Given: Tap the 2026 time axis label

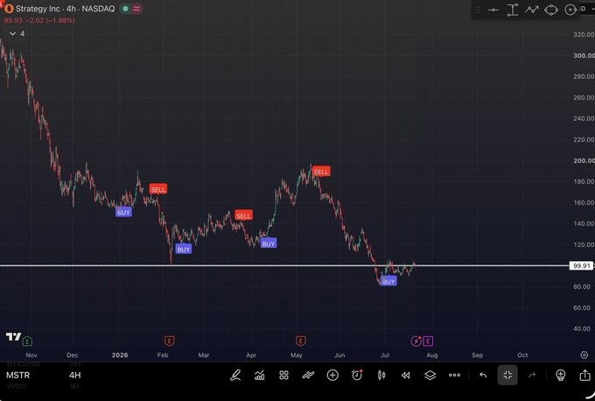Looking at the screenshot, I should click(x=120, y=355).
